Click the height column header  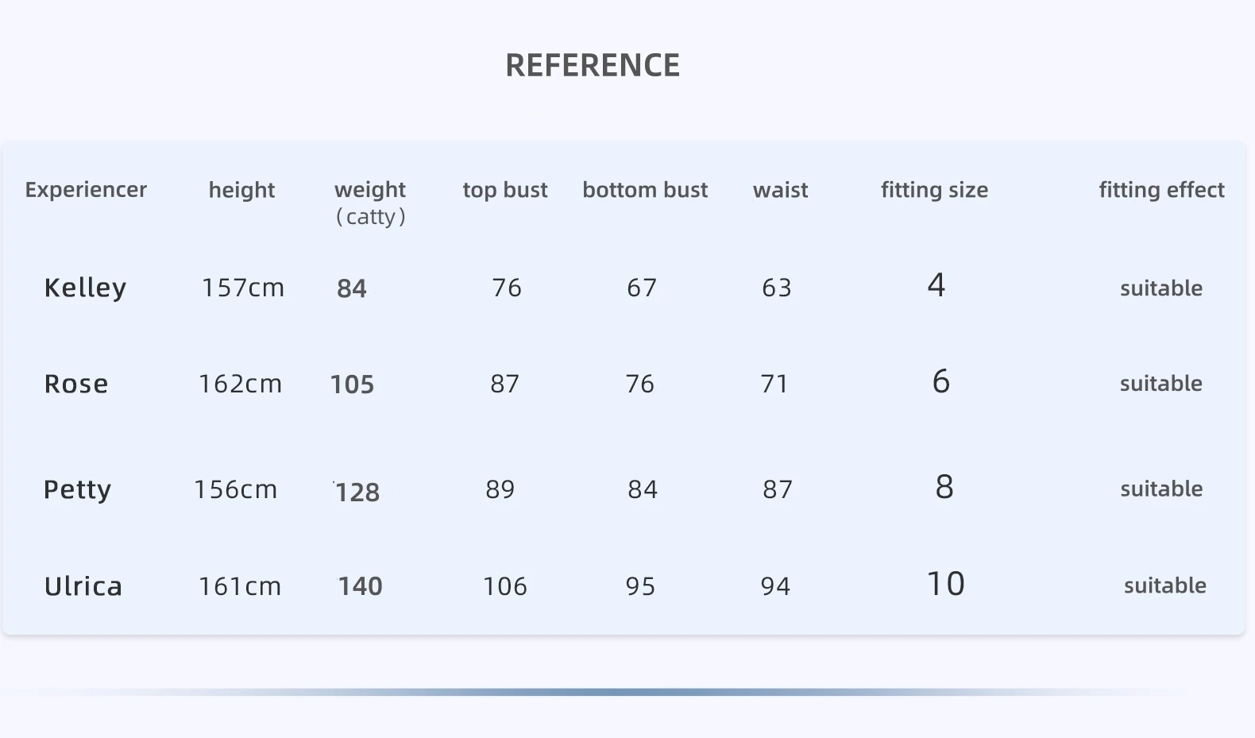coord(241,190)
